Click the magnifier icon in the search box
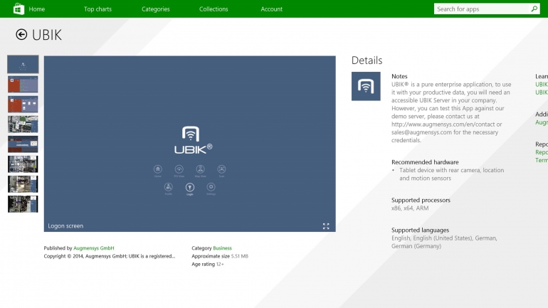Image resolution: width=548 pixels, height=308 pixels. coord(534,9)
